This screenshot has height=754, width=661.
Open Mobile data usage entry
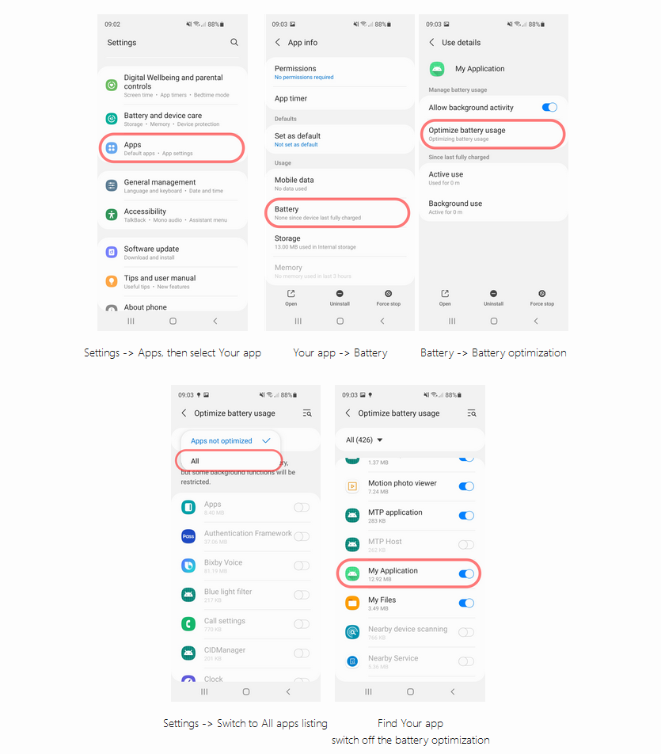pos(340,184)
